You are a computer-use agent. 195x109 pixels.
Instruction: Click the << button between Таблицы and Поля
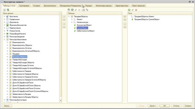pyautogui.click(x=125, y=27)
